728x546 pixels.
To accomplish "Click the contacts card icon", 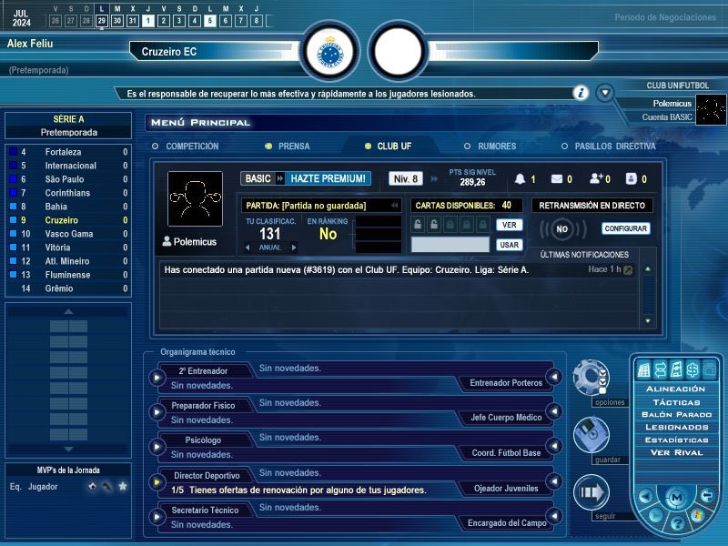I will (x=631, y=178).
